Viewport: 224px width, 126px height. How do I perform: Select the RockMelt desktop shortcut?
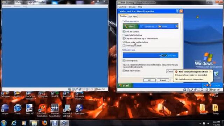point(67,95)
